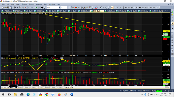
Task: Click the Undo arrow icon
Action: pyautogui.click(x=30, y=8)
